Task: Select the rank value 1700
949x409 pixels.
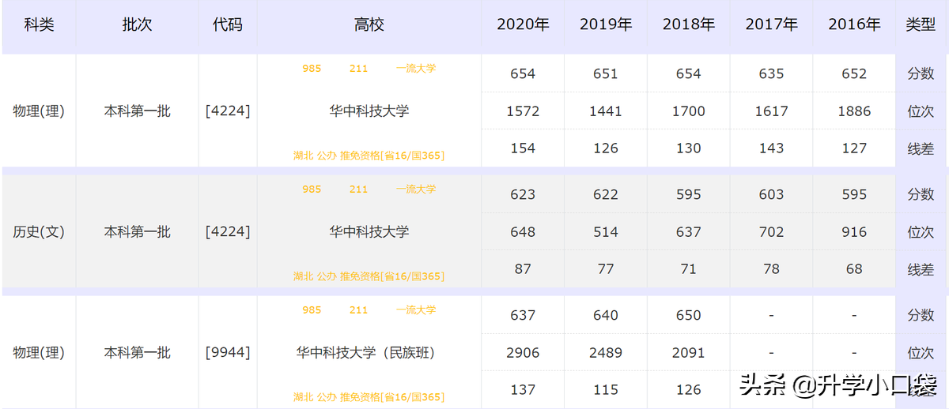Action: (x=689, y=111)
